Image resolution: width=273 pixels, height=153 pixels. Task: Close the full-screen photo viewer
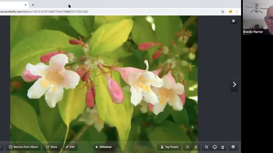tap(233, 21)
